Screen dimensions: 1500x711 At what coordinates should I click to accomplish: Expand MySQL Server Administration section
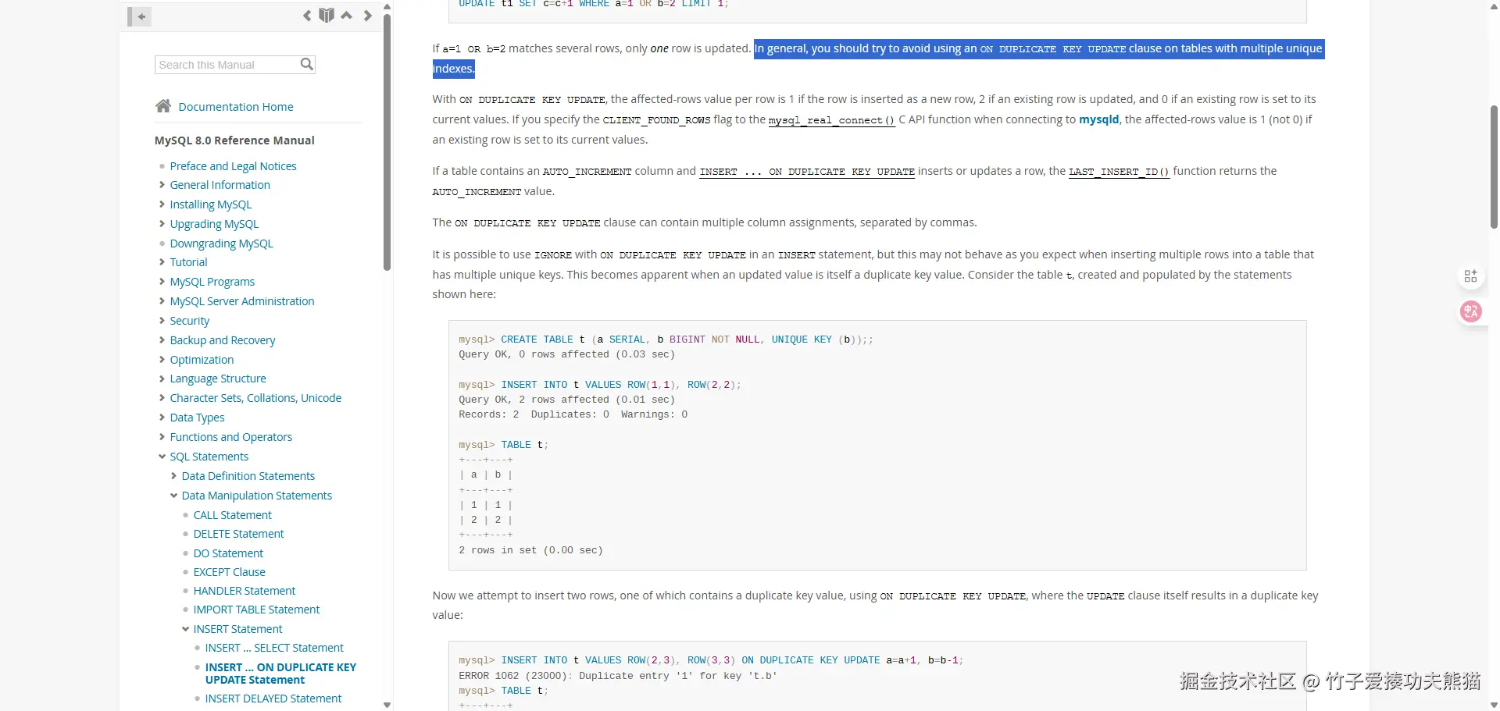(162, 301)
